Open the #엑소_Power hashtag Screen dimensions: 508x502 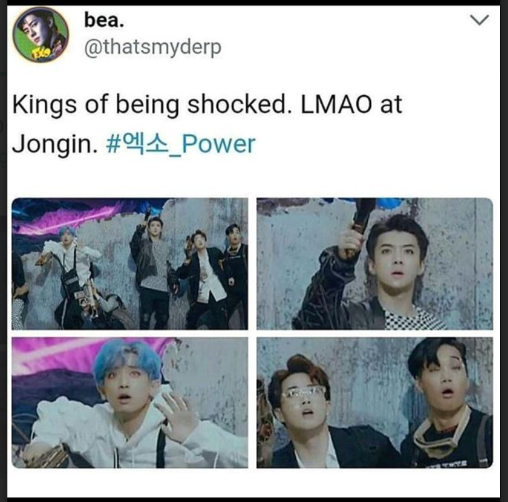pyautogui.click(x=181, y=144)
